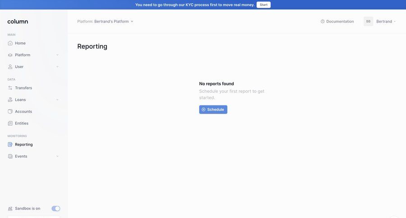
Task: Open the Accounts menu item
Action: [23, 112]
